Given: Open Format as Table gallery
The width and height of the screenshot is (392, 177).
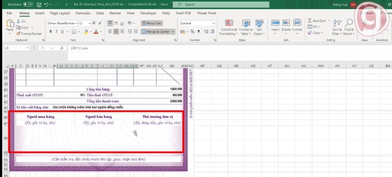Looking at the screenshot, I should click(246, 28).
